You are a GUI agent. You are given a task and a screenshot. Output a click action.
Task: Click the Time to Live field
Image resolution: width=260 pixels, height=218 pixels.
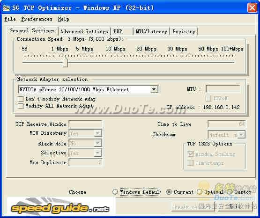(227, 124)
